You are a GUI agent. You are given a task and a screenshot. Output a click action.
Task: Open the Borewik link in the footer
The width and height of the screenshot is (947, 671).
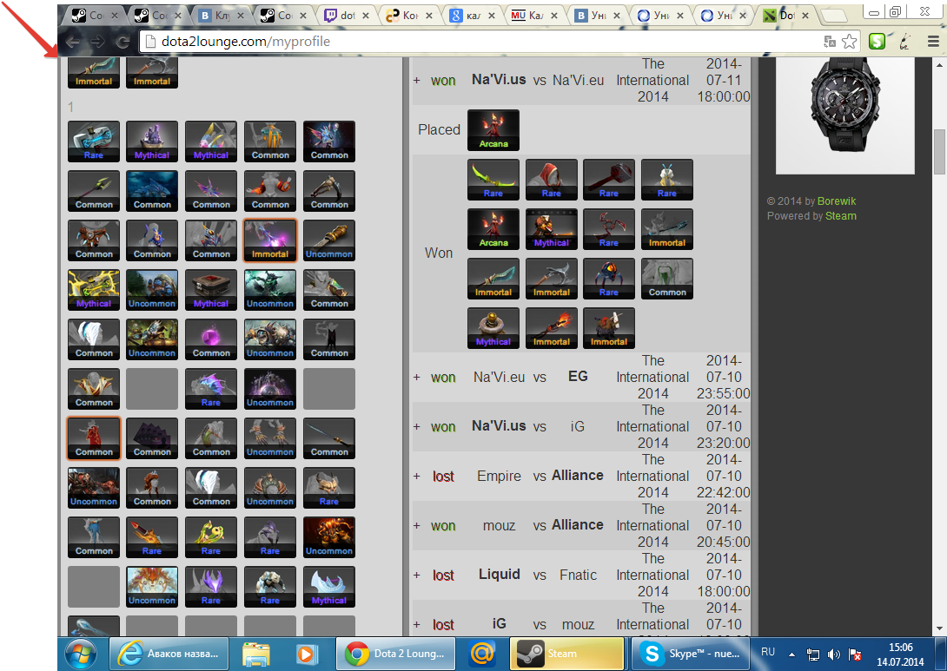coord(837,201)
